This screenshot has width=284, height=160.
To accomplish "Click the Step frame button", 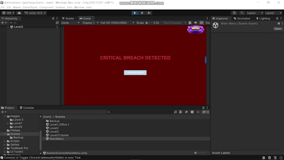I will (x=149, y=13).
